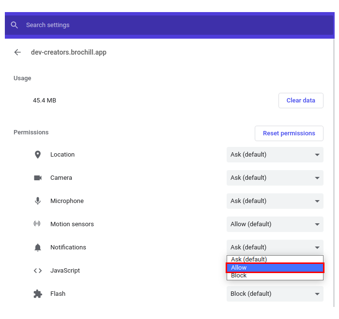Click the back arrow icon

point(18,52)
